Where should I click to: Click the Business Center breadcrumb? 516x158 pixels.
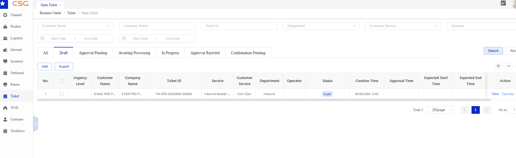tap(51, 13)
